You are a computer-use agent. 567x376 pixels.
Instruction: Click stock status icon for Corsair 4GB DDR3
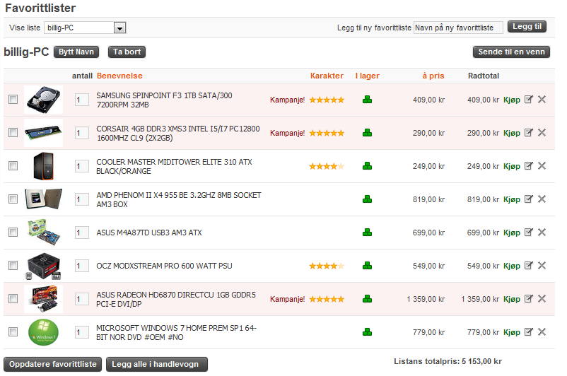[x=367, y=133]
